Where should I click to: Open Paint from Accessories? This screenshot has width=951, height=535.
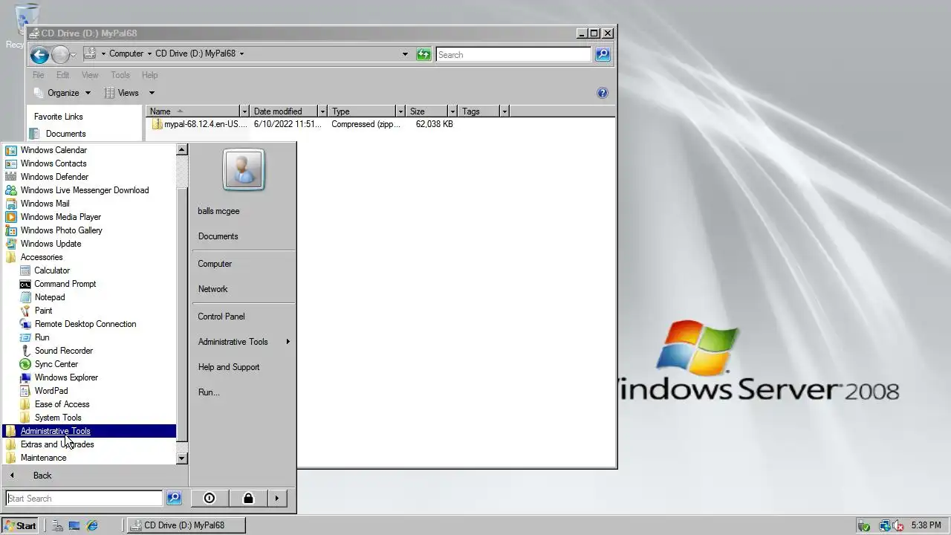43,311
